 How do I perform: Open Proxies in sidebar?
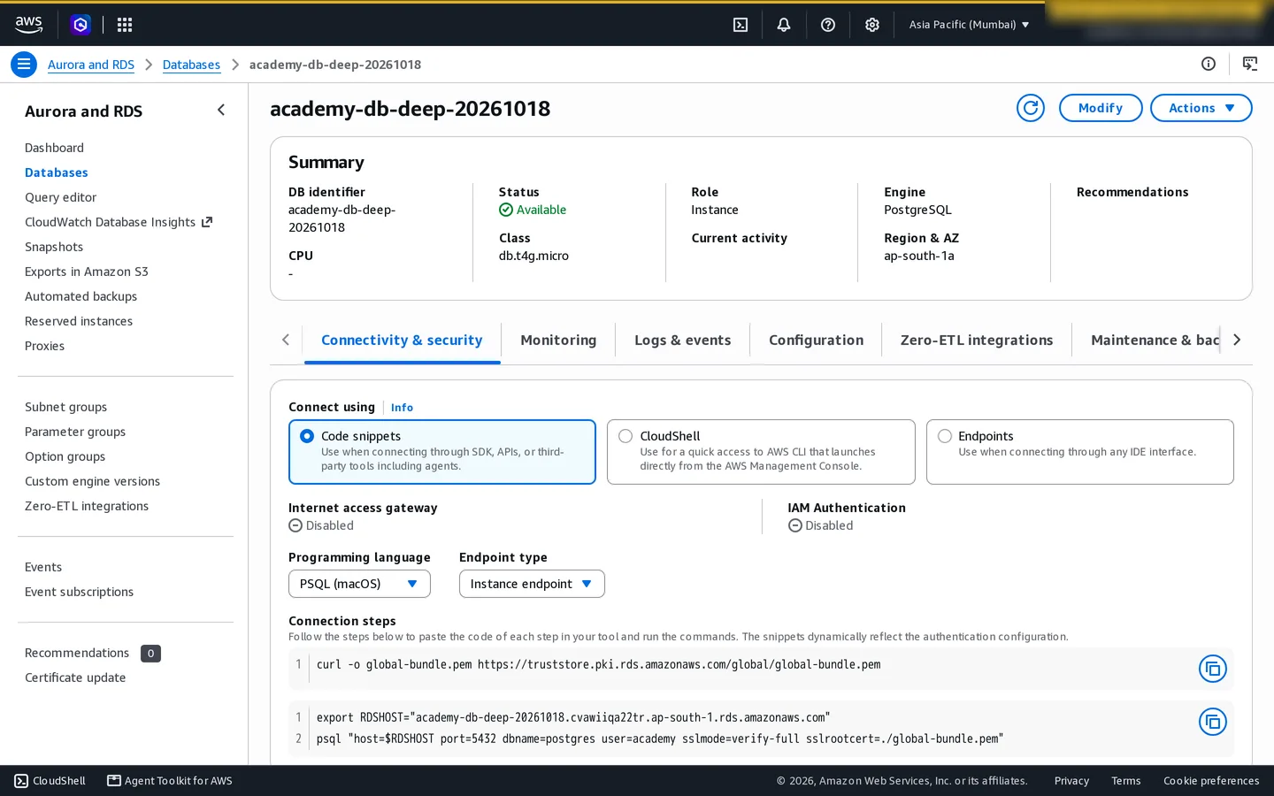click(44, 346)
